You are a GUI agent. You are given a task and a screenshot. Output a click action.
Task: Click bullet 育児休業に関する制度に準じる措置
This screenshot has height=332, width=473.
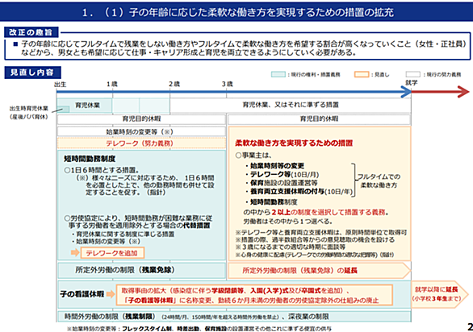(x=123, y=234)
